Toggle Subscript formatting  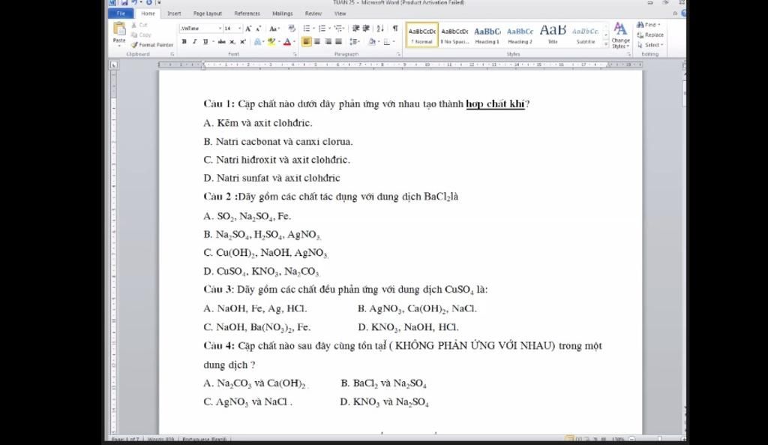[x=232, y=42]
